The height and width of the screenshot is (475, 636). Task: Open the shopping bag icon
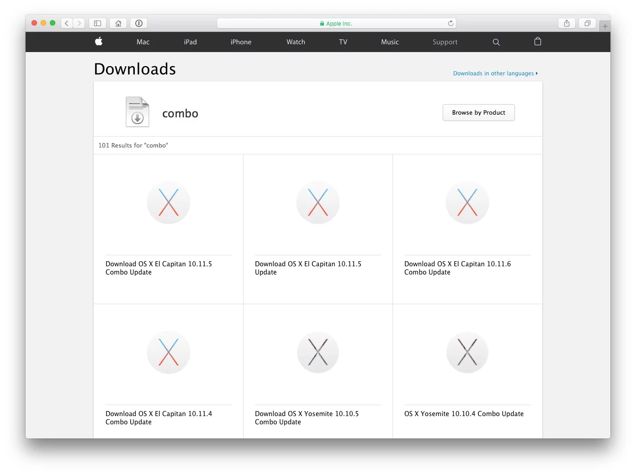click(538, 42)
